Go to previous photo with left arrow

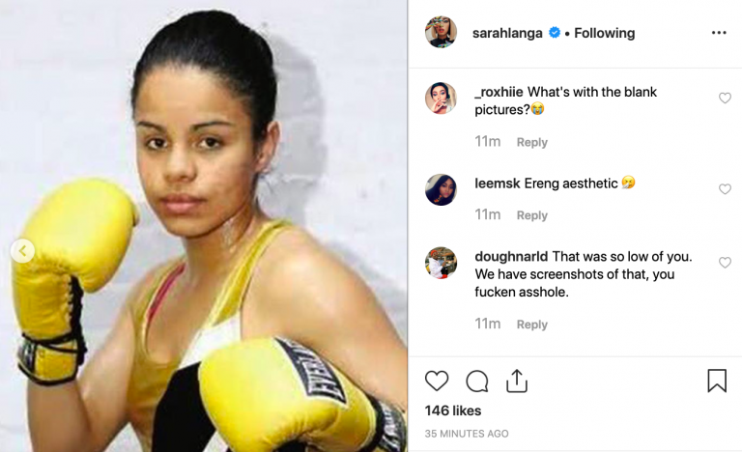pyautogui.click(x=23, y=251)
